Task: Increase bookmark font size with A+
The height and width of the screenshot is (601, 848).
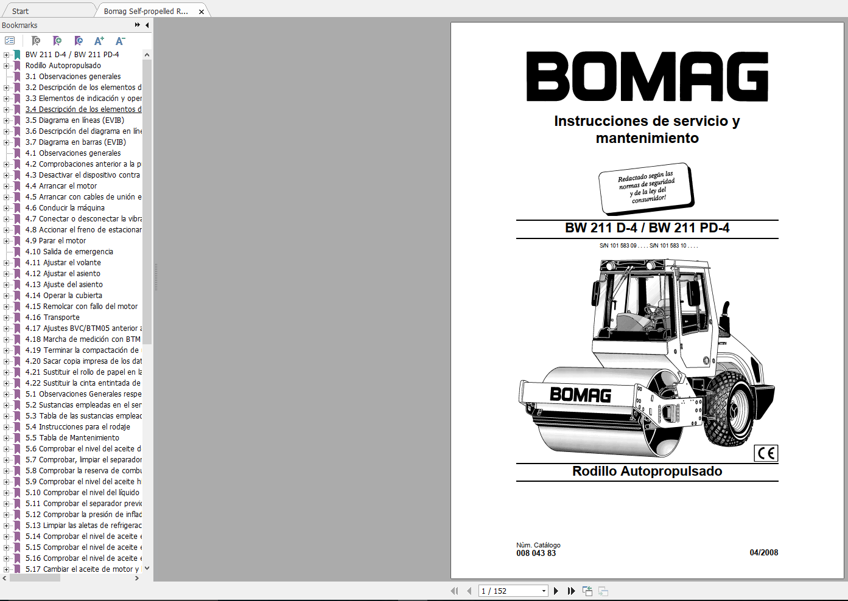Action: [99, 41]
